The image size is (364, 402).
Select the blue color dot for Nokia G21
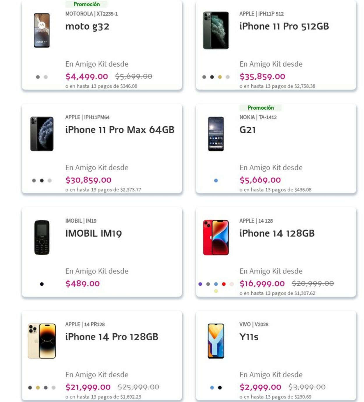tap(216, 180)
